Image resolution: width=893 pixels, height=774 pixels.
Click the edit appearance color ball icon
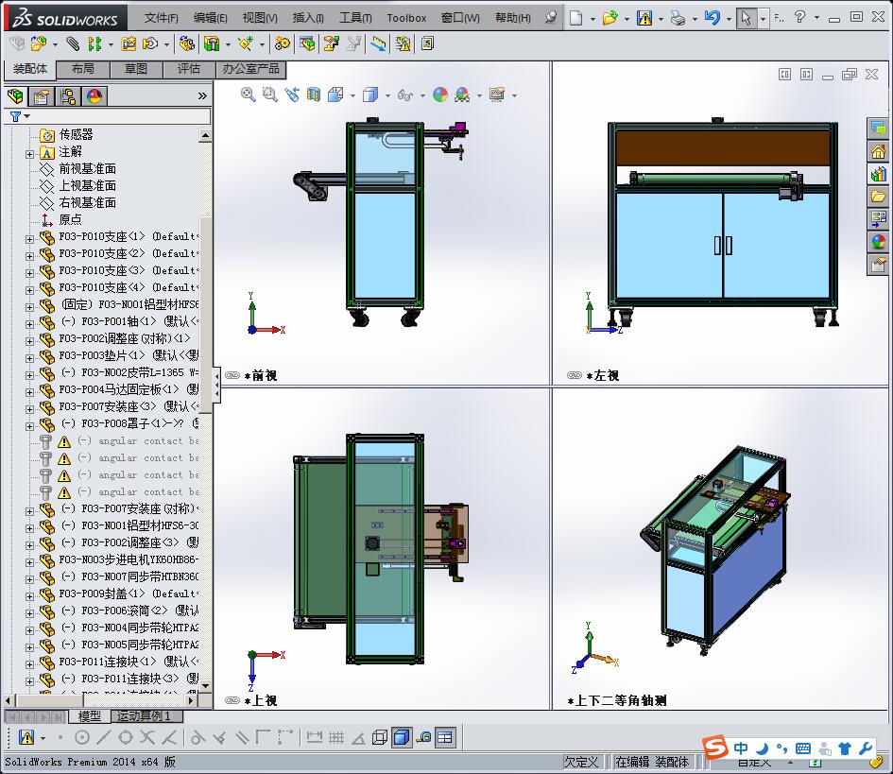(x=440, y=95)
